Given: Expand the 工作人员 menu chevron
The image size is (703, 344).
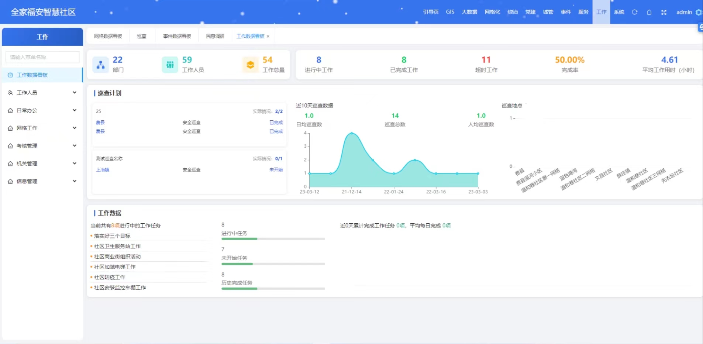Looking at the screenshot, I should pyautogui.click(x=75, y=93).
